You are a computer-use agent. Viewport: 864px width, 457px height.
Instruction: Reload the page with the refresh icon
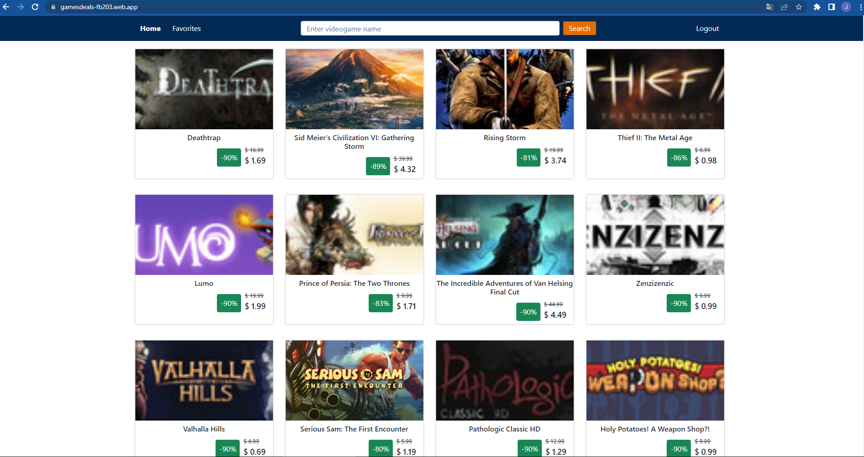coord(35,7)
